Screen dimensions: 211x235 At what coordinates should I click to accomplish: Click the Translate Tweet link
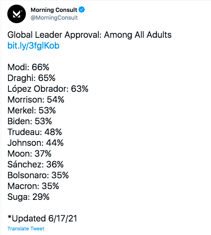26,228
